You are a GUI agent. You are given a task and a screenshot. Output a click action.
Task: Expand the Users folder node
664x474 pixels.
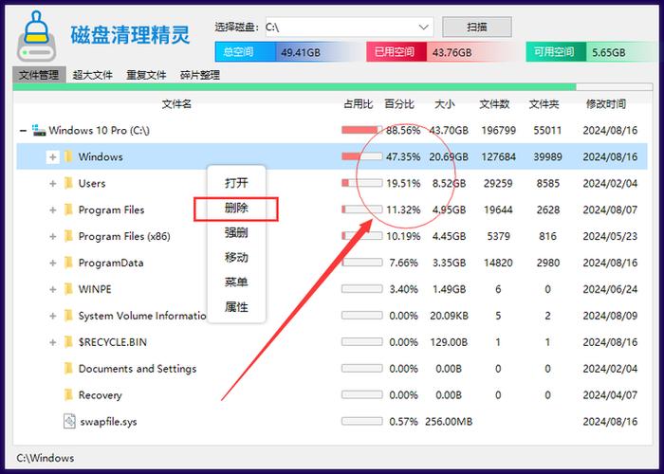[x=52, y=183]
